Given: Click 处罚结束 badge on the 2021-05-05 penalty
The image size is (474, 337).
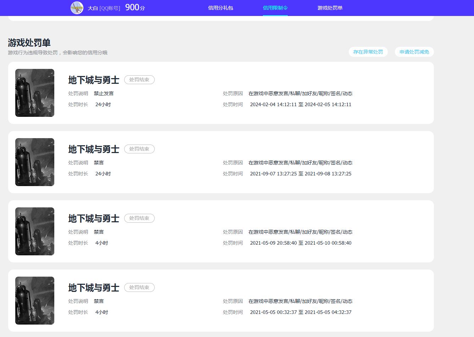Looking at the screenshot, I should 139,288.
